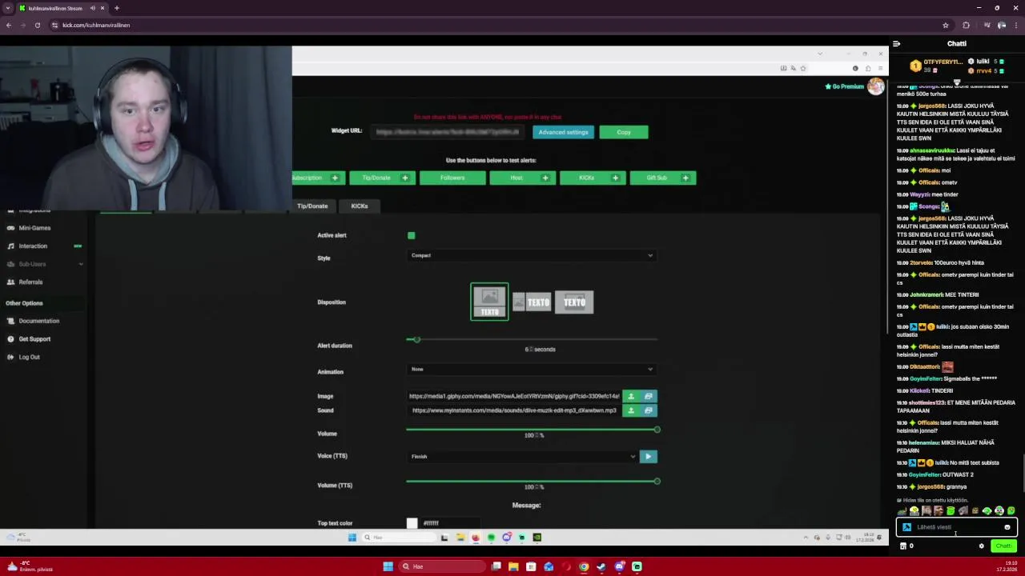Switch to the KICKs tab
The image size is (1025, 576).
tap(360, 206)
